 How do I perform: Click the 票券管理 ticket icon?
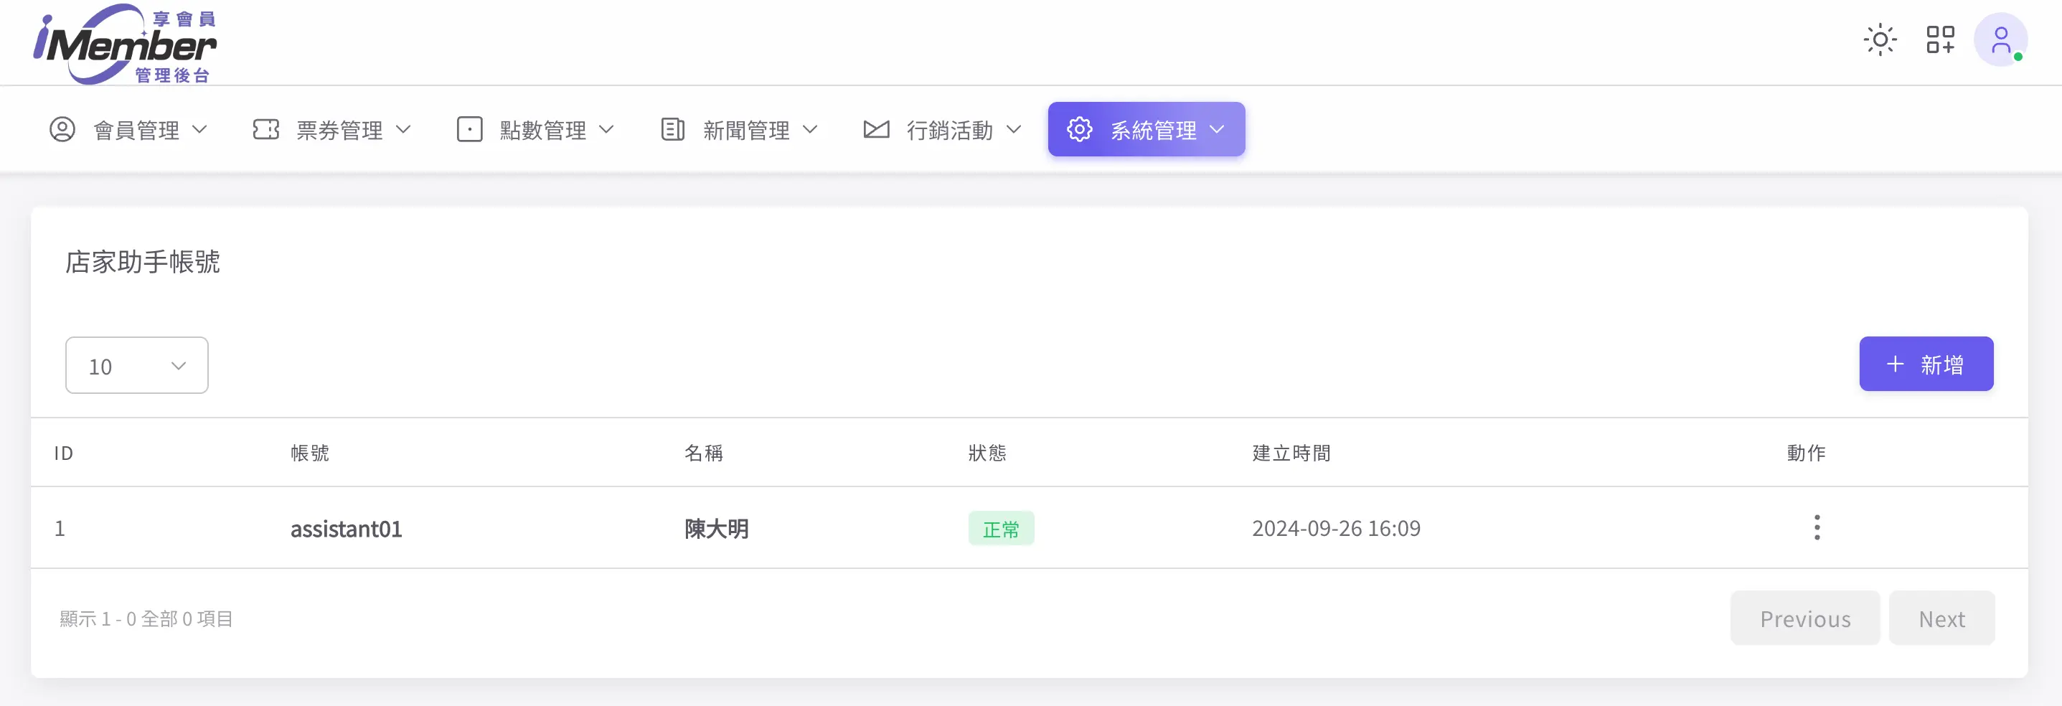point(265,129)
